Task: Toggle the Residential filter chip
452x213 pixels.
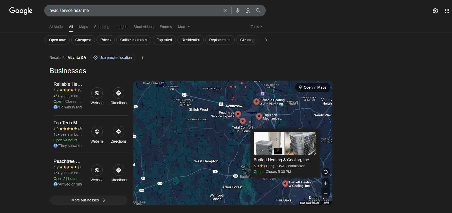Action: 191,40
